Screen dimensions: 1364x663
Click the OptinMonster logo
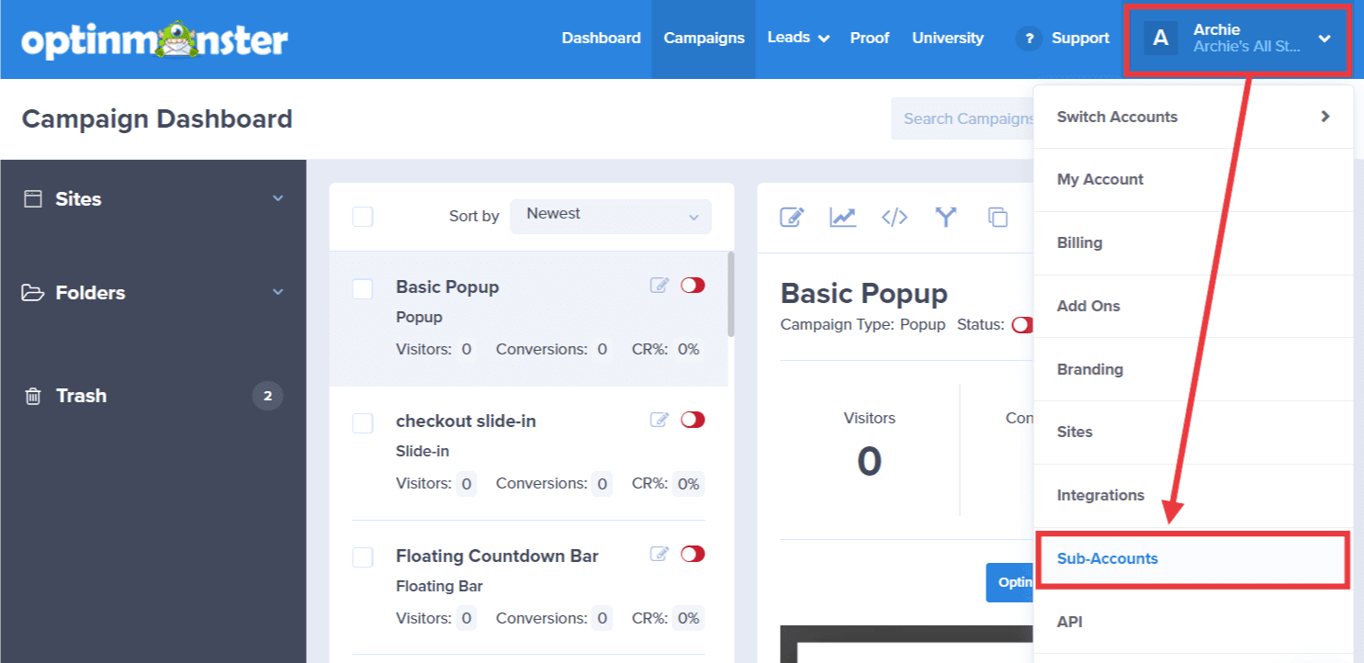click(154, 39)
